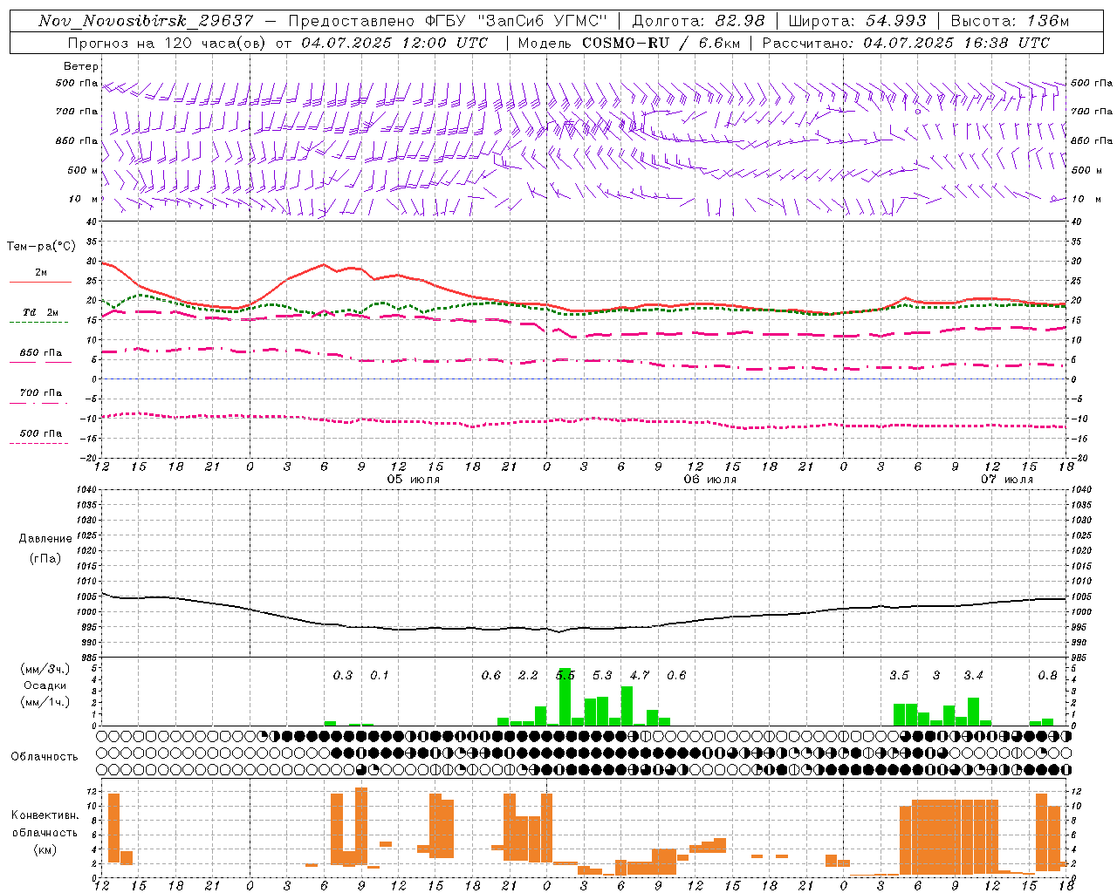Click the 5.3 precipitation value
The width and height of the screenshot is (1117, 893).
click(602, 675)
